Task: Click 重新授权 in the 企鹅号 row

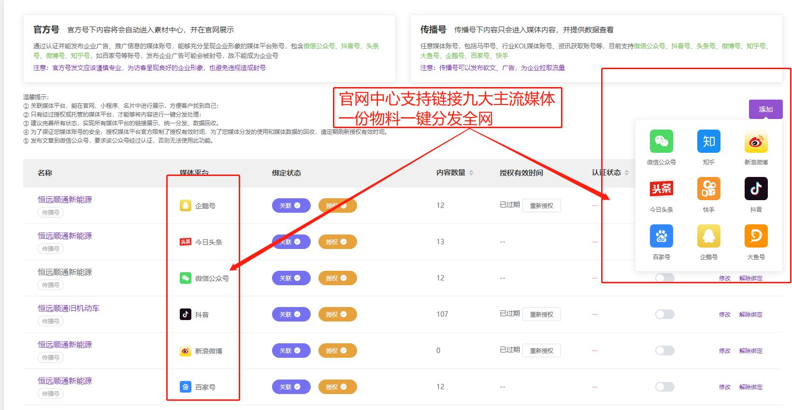Action: point(541,205)
